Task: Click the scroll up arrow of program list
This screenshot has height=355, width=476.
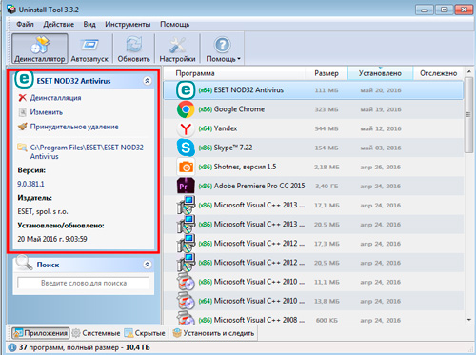Action: (469, 72)
